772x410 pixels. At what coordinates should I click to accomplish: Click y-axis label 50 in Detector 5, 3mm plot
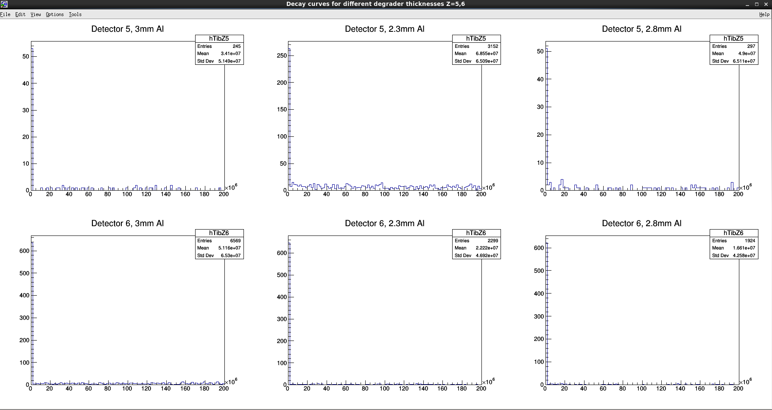coord(26,56)
